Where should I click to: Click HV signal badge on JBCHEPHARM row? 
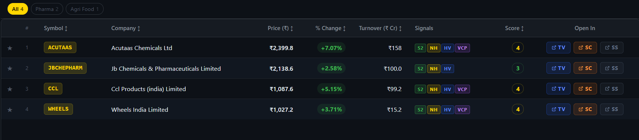tap(447, 69)
